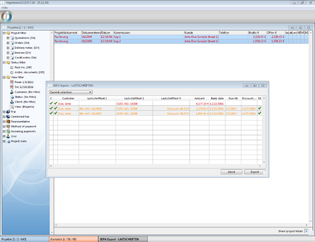This screenshot has width=315, height=242.
Task: Click the Status filter icon in View filter
Action: click(x=12, y=97)
